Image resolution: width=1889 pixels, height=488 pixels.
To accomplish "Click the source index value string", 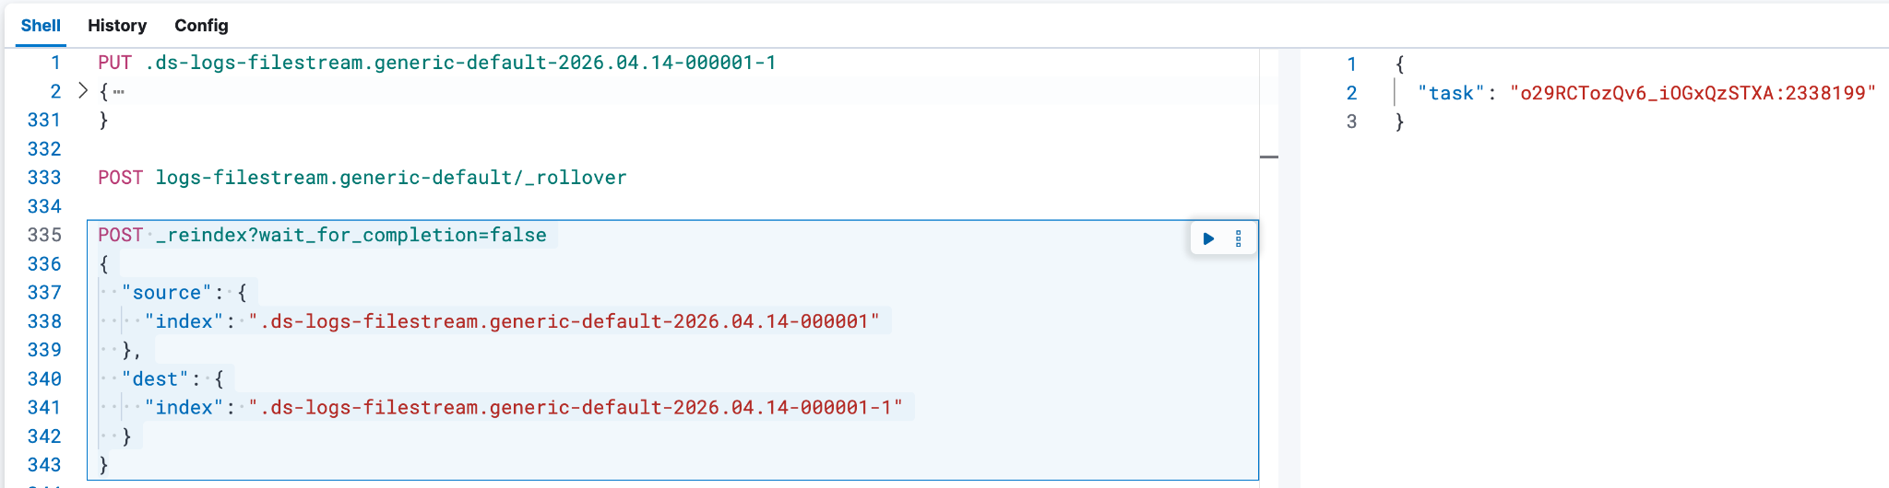I will click(x=564, y=321).
